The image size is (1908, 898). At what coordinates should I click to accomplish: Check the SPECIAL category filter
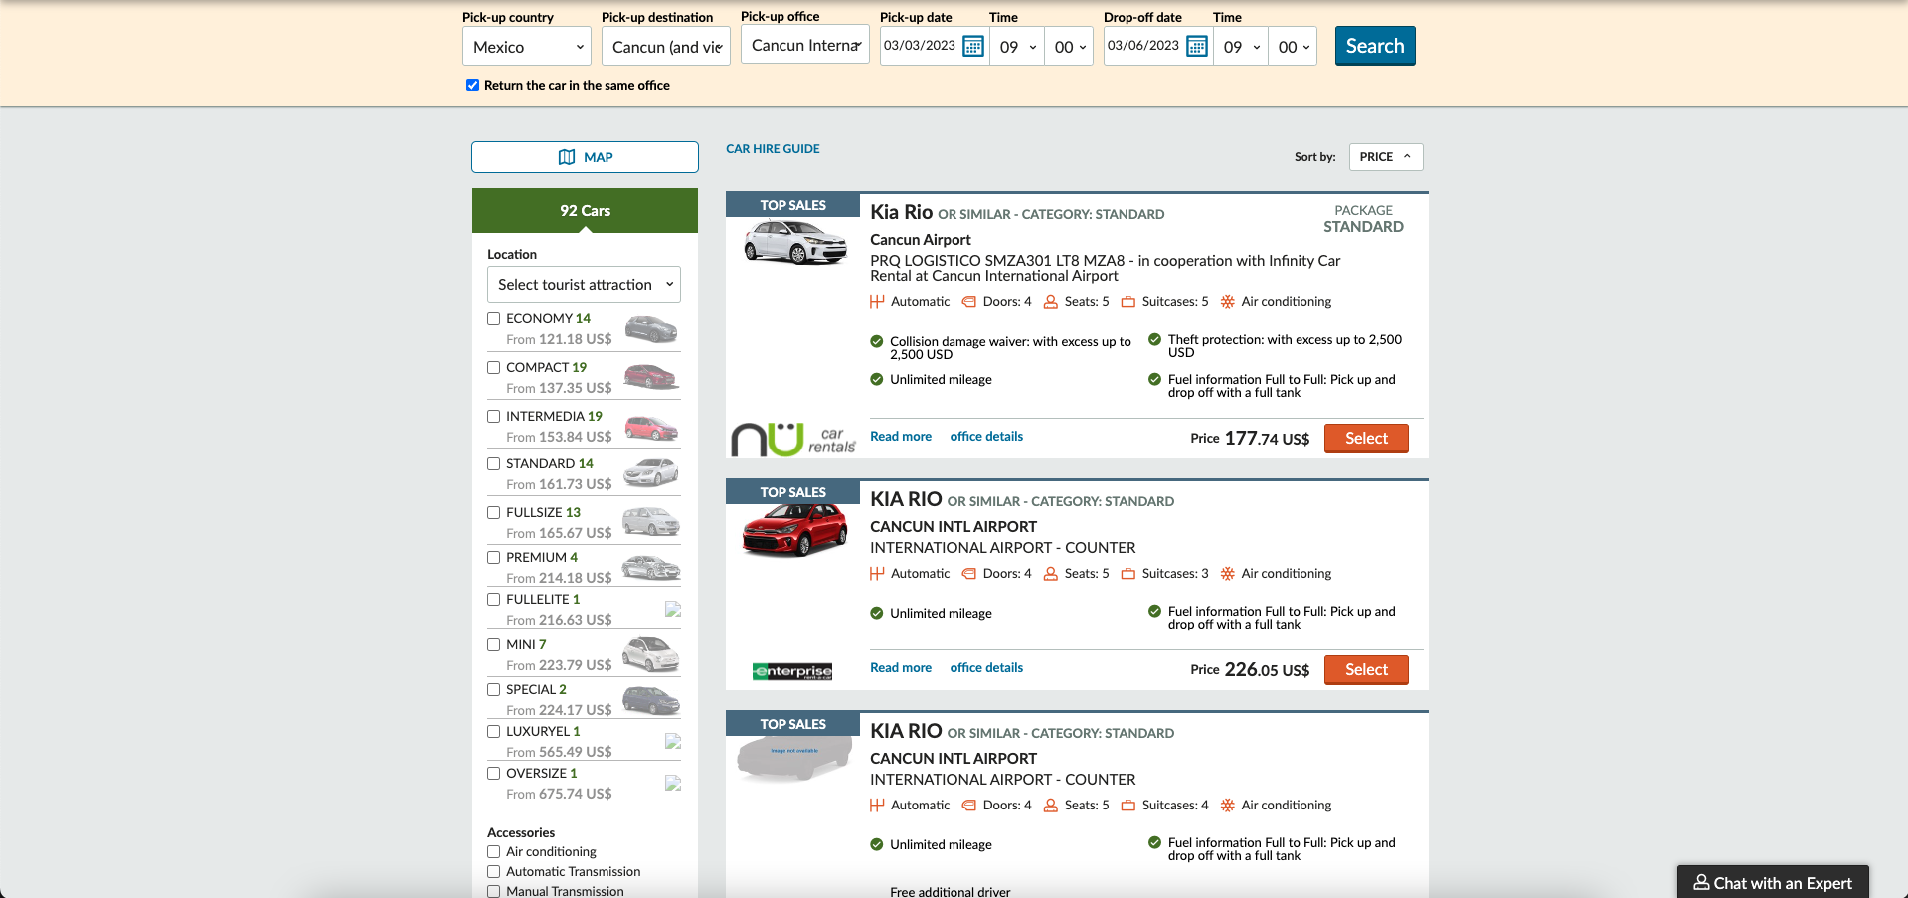click(493, 689)
